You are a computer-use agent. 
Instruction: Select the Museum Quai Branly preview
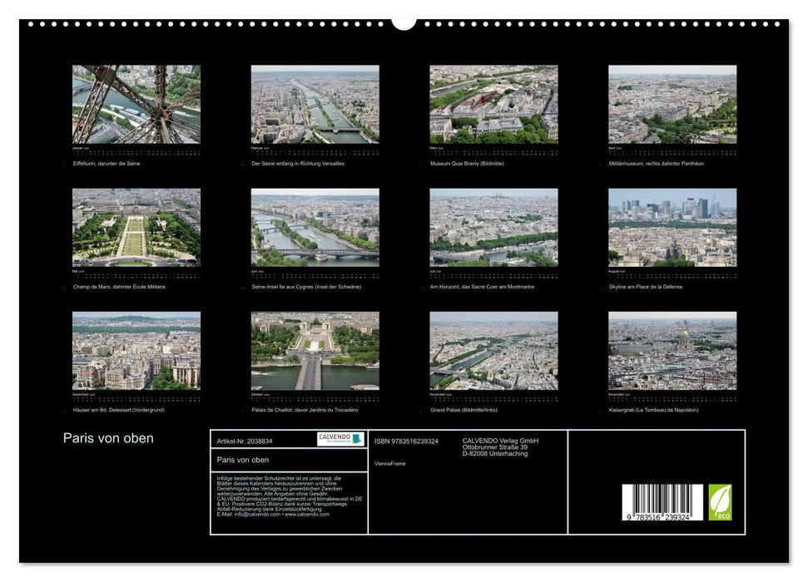click(493, 106)
